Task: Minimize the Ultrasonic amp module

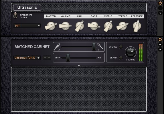Action: (x=160, y=8)
